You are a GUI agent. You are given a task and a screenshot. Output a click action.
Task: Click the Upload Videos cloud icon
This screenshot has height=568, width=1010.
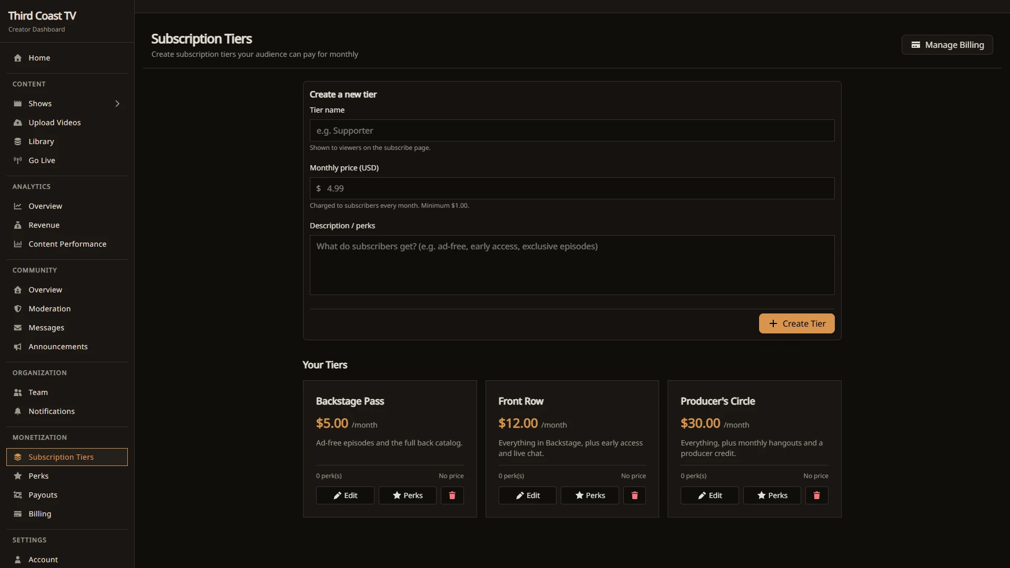(x=18, y=123)
